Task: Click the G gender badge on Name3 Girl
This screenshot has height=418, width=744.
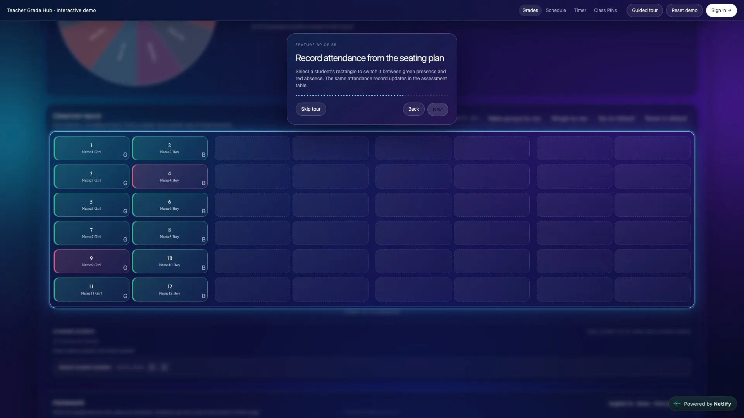Action: click(x=125, y=183)
